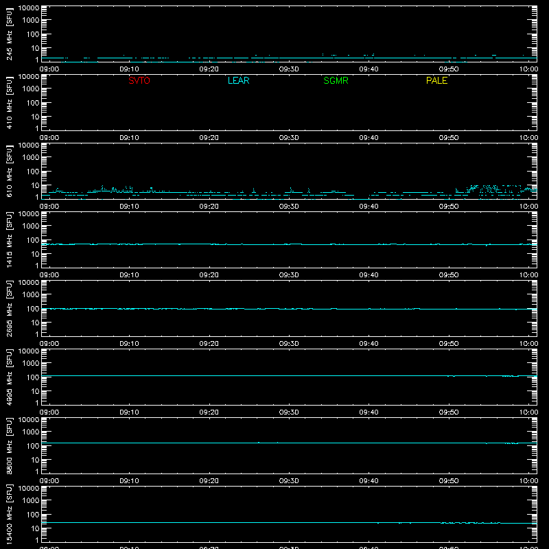This screenshot has width=549, height=549.
Task: Click the green SGMR station label
Action: [x=336, y=80]
